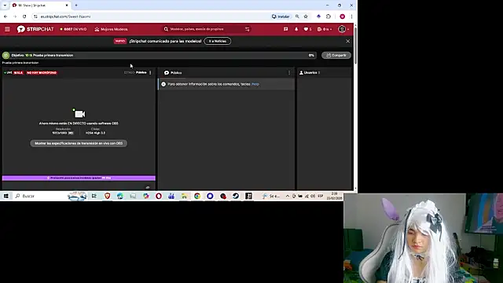Focus the models search field
This screenshot has width=503, height=283.
coord(204,29)
